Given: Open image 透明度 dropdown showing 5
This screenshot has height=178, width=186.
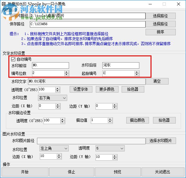Looking at the screenshot, I should pyautogui.click(x=110, y=149).
